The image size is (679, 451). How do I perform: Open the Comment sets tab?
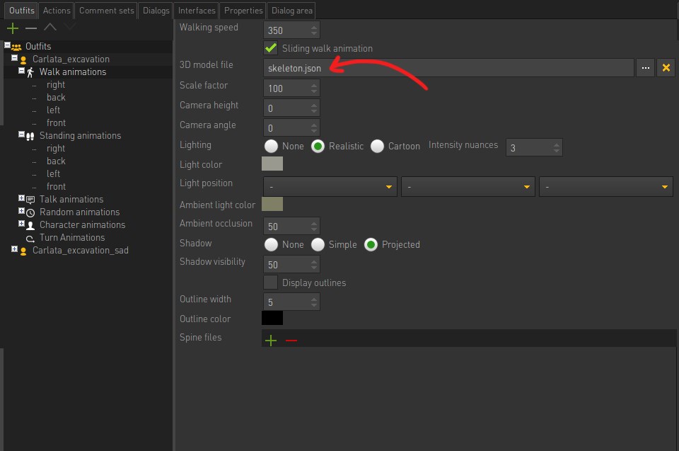(107, 11)
